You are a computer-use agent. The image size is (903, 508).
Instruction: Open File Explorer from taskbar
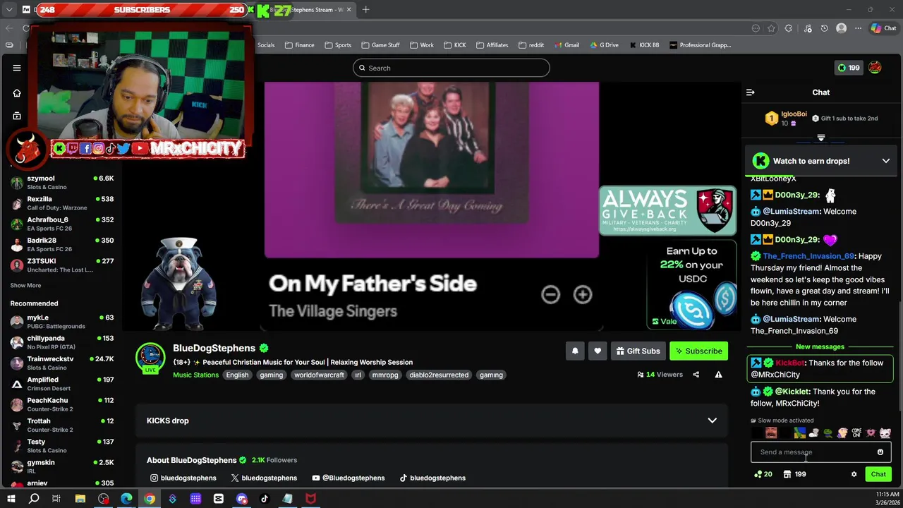(x=80, y=499)
